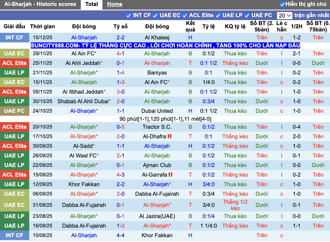Open Al-Sadd* team link

(84, 146)
